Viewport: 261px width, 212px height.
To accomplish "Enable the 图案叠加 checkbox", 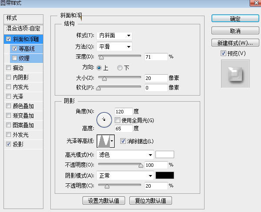I will point(8,125).
